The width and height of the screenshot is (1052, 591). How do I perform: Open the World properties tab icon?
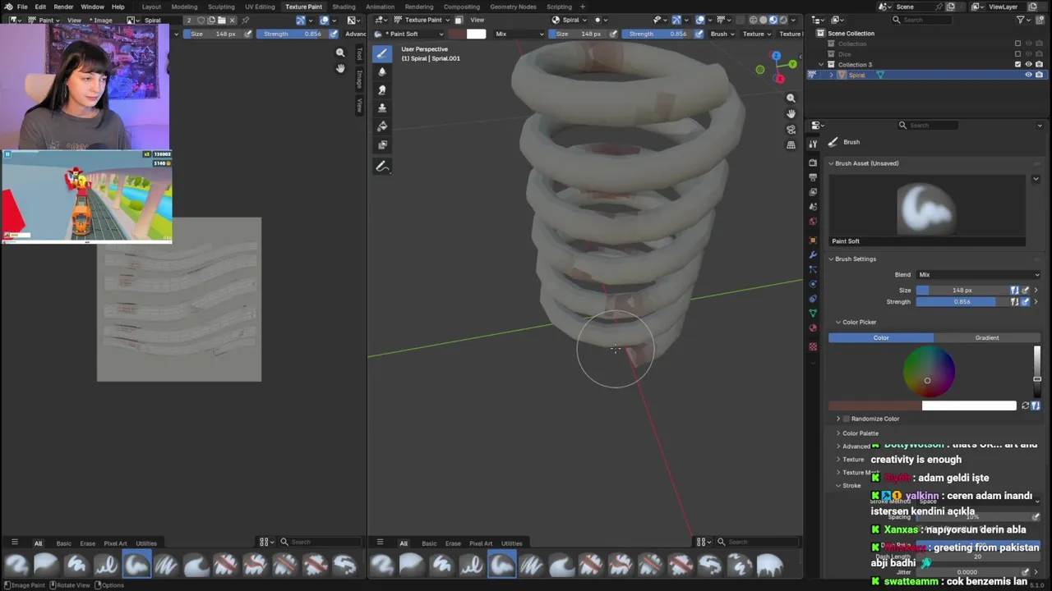pos(813,222)
